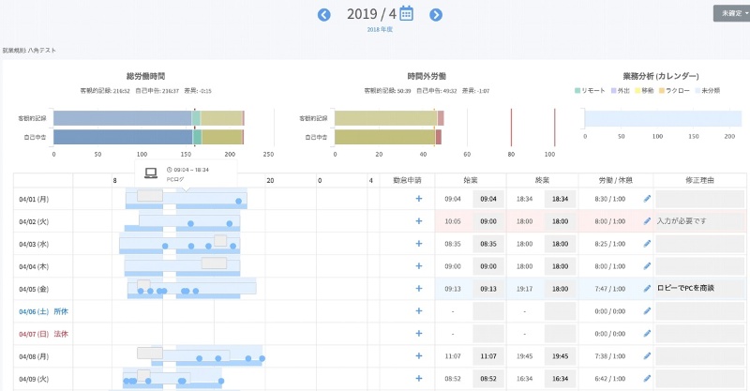The image size is (750, 391).
Task: Click 04/01 start time field showing 09:04
Action: [x=487, y=199]
